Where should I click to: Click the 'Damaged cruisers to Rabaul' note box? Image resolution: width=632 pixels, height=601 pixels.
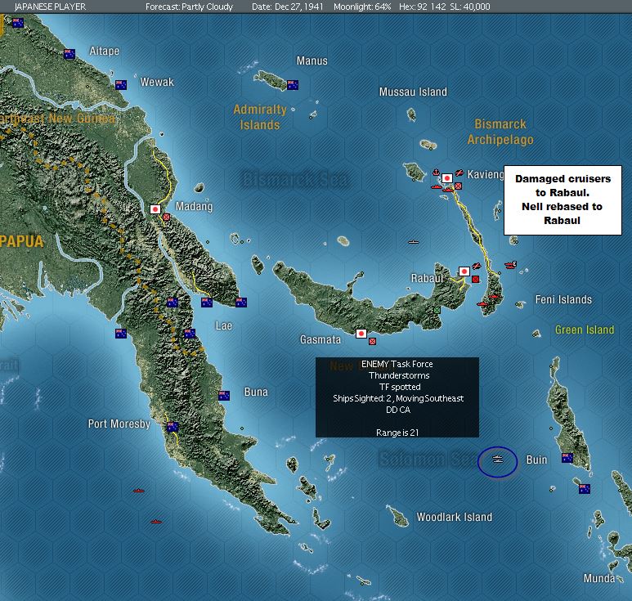pyautogui.click(x=563, y=200)
